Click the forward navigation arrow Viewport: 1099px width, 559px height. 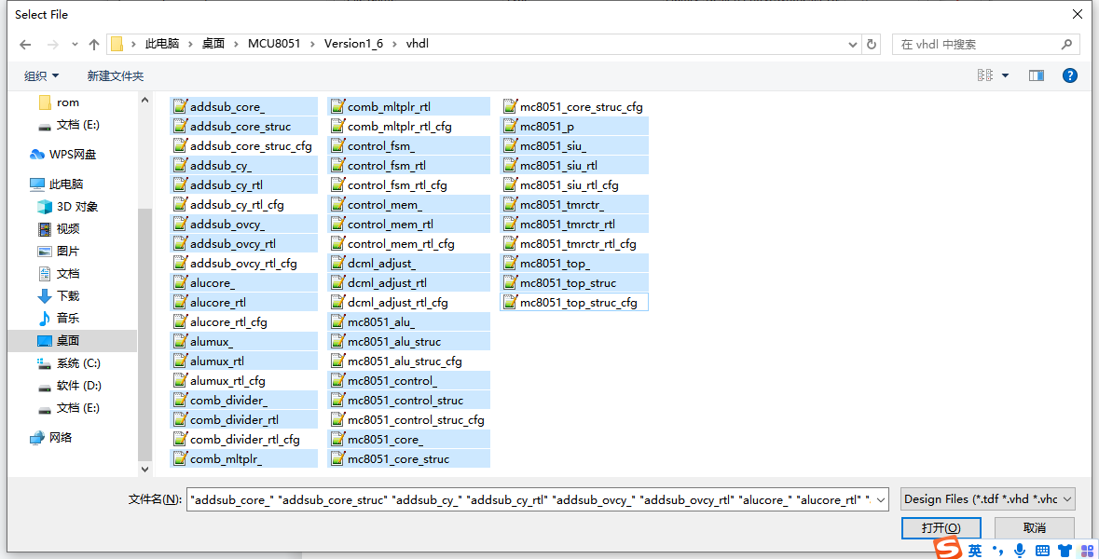[52, 44]
